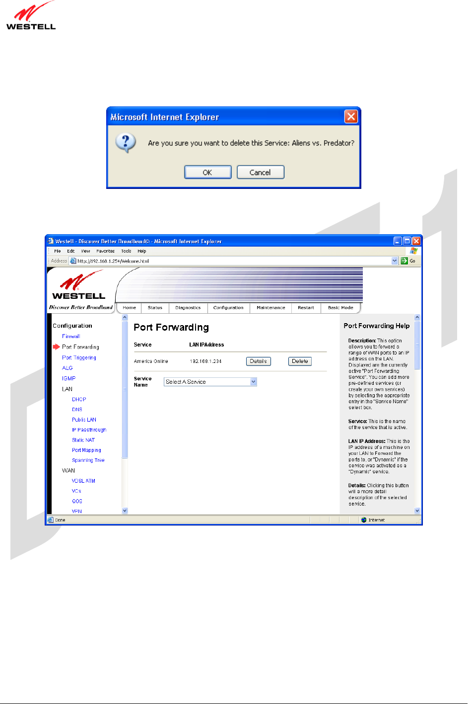This screenshot has width=475, height=704.
Task: Click the Windows flag logo icon
Action: tap(413, 251)
